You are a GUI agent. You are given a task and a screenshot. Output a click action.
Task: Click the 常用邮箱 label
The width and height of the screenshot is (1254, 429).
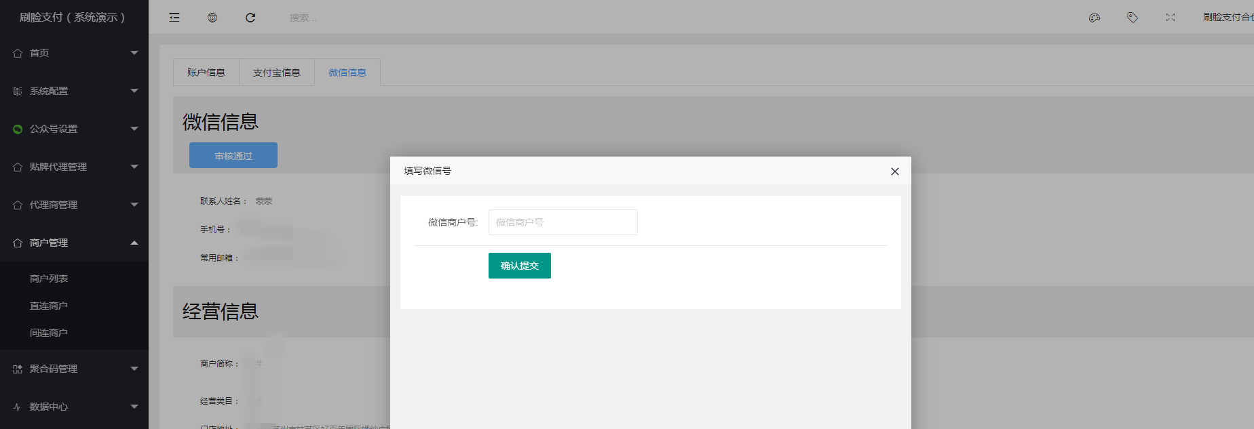[219, 258]
